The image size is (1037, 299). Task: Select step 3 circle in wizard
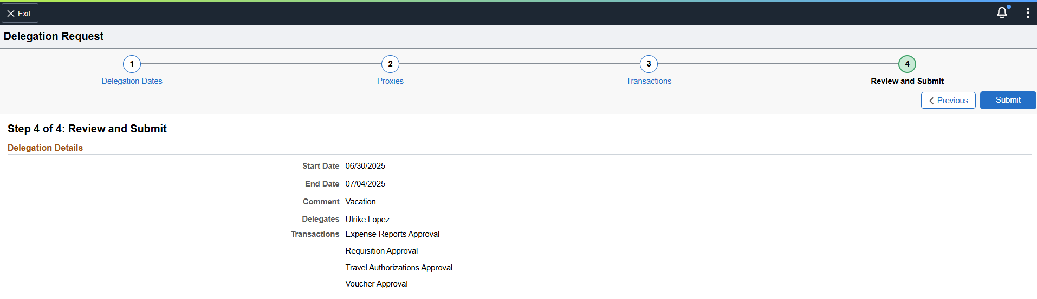649,64
